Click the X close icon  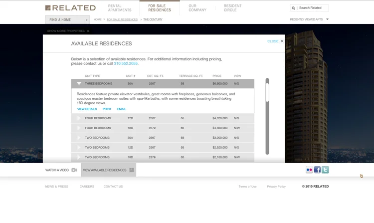tap(282, 41)
